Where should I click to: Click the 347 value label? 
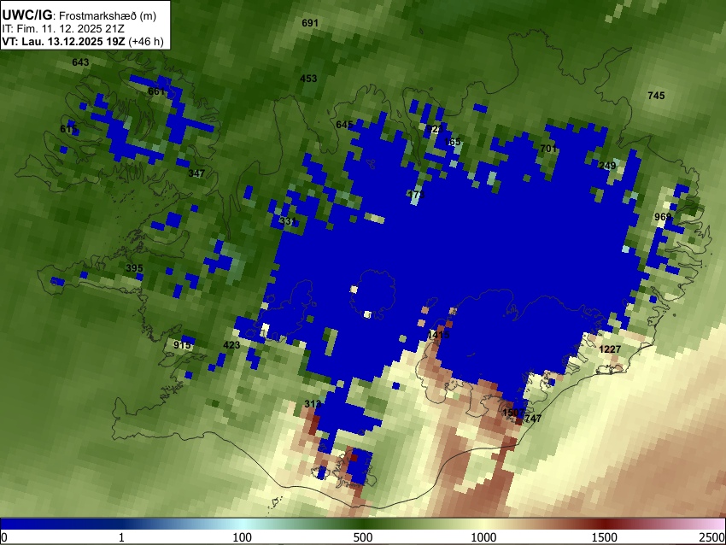tap(196, 173)
